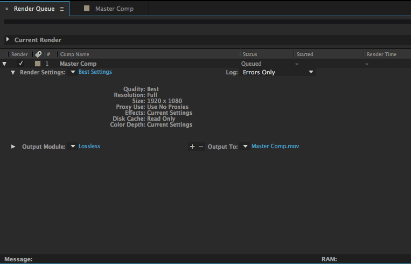
Task: Switch to the Master Comp tab
Action: tap(114, 9)
